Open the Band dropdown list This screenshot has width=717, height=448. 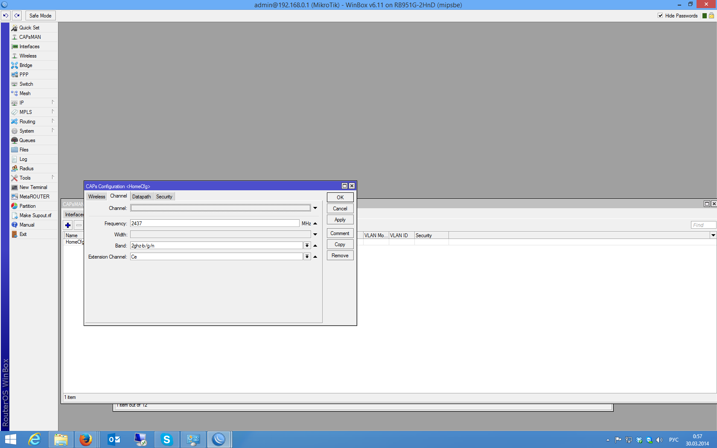click(x=307, y=246)
